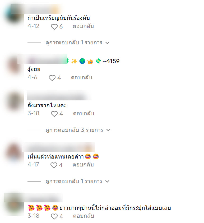The width and height of the screenshot is (204, 223).
Task: Expand 1 reply under the 4-12 comment
Action: (x=77, y=43)
